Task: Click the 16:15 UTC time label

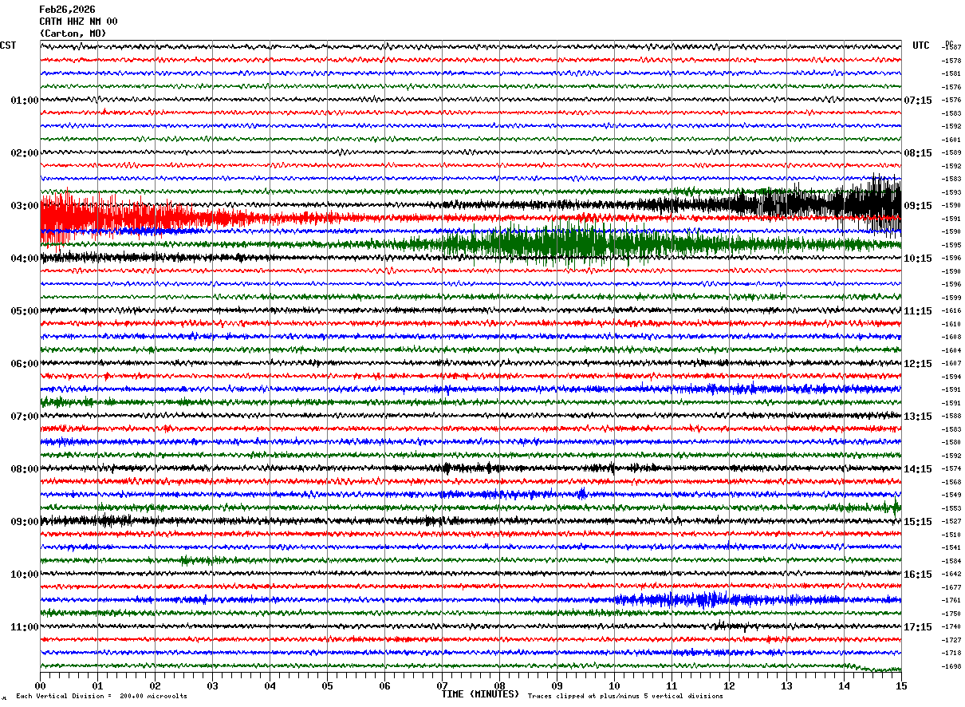Action: [x=918, y=575]
